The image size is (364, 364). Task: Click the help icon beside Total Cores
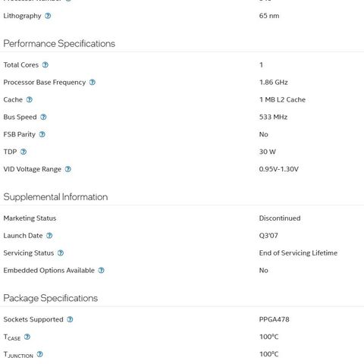pos(45,65)
